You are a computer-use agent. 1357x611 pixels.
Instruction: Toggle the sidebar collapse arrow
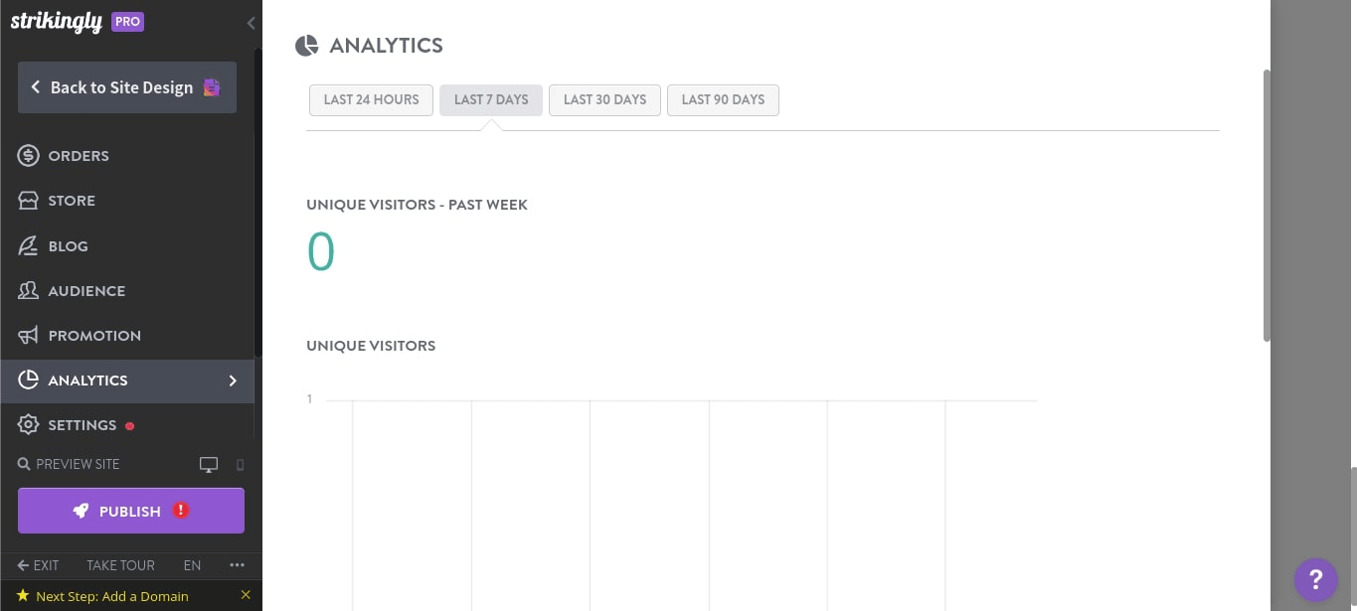point(251,23)
